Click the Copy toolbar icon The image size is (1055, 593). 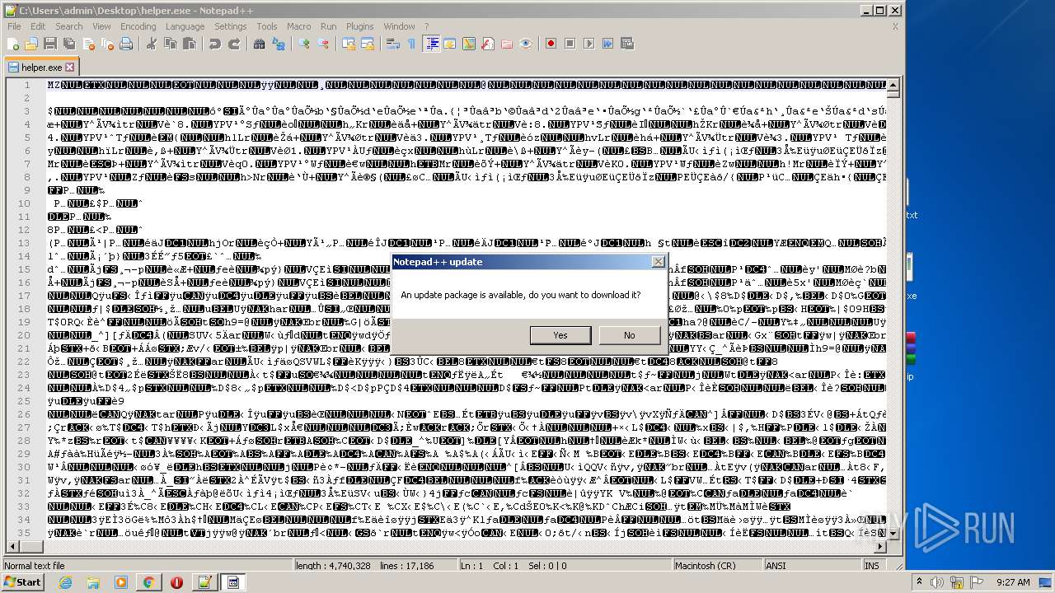pos(171,44)
